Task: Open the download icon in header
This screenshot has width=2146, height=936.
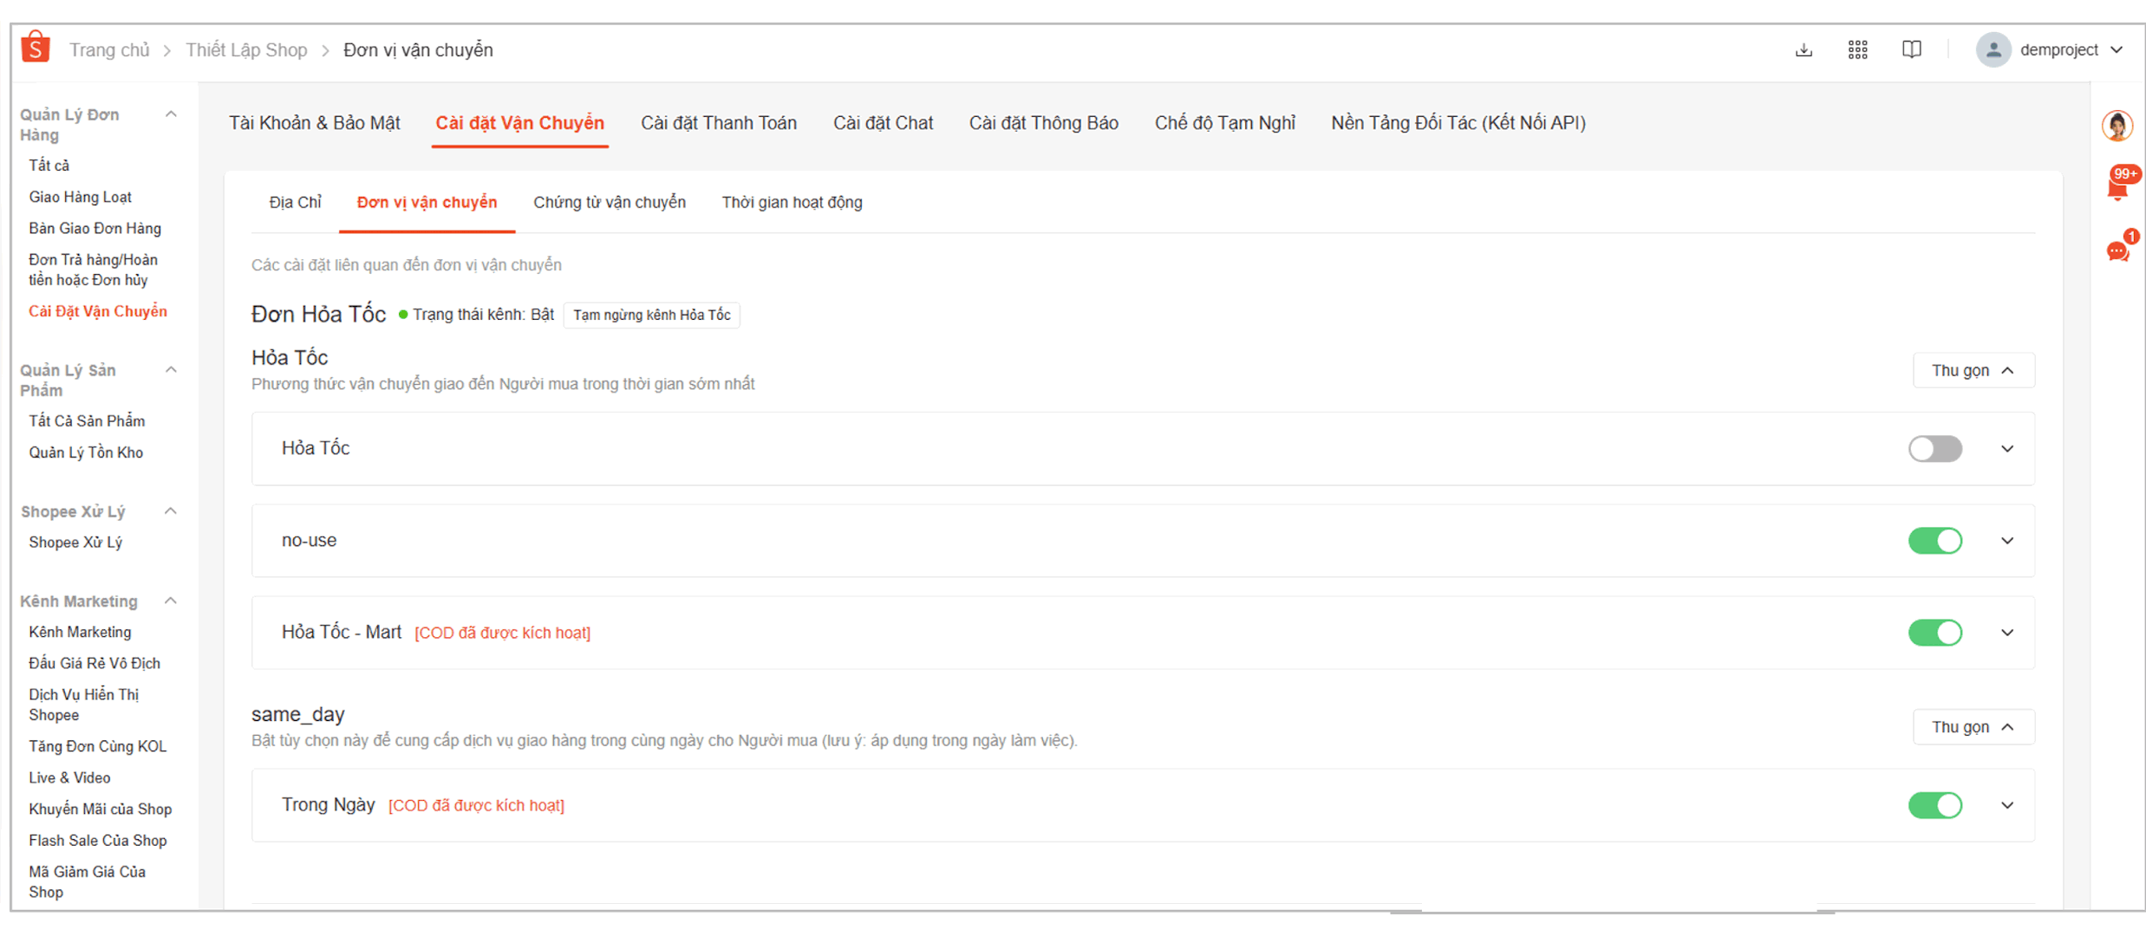Action: click(x=1804, y=49)
